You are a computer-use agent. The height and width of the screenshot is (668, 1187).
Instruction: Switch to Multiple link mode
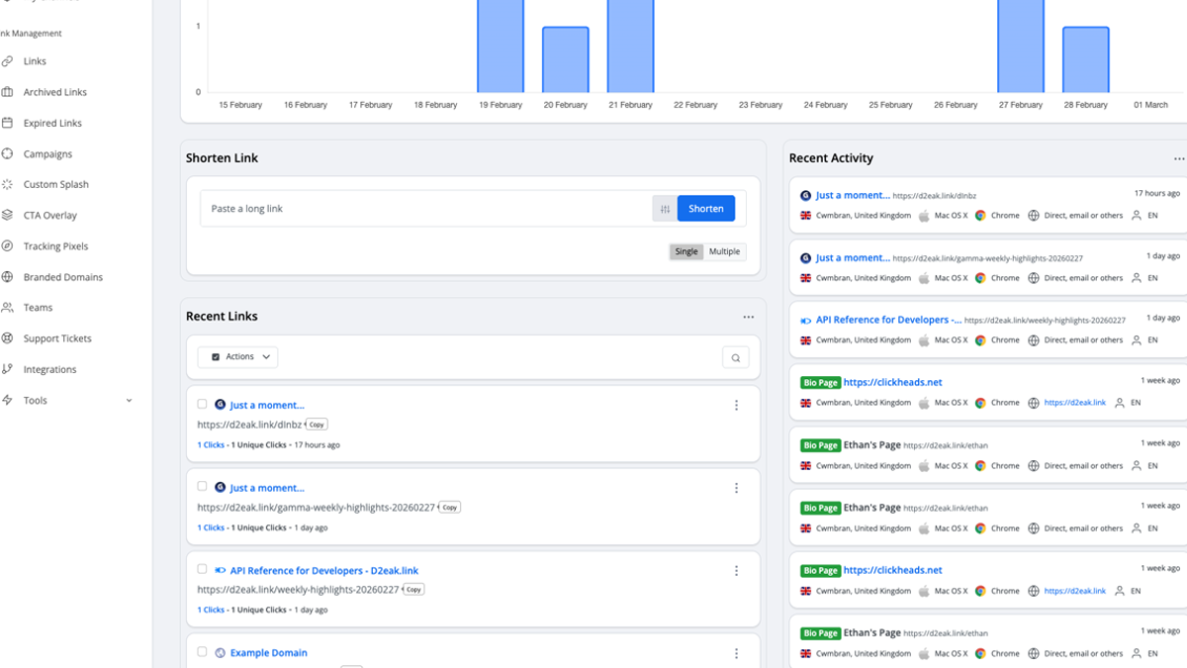(724, 251)
